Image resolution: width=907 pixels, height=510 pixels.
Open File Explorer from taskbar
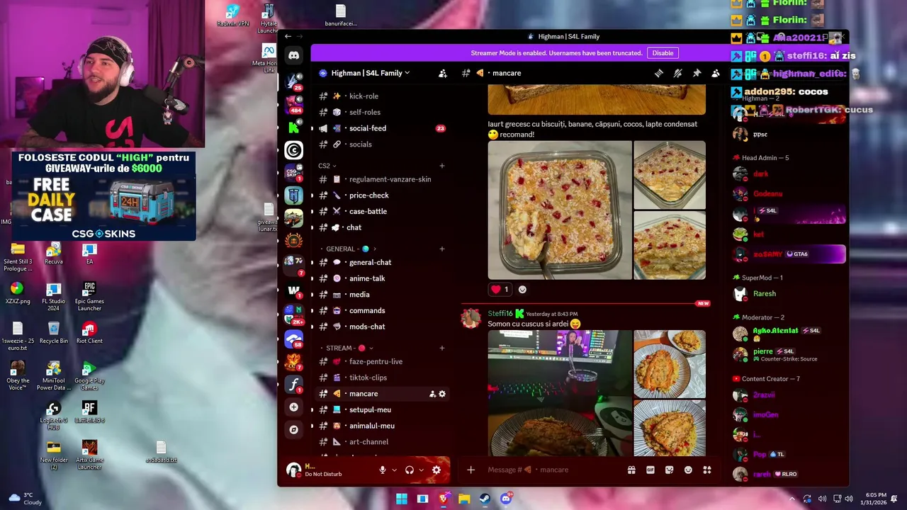pos(464,499)
